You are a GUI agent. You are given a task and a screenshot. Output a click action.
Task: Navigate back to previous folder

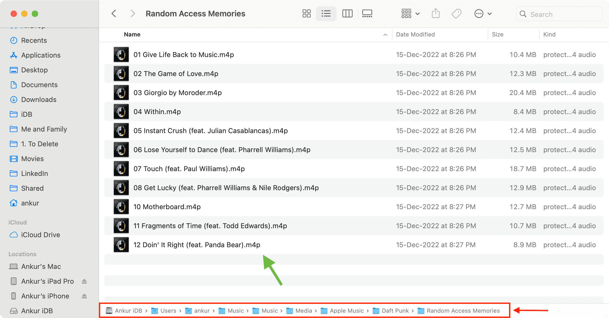pos(115,14)
